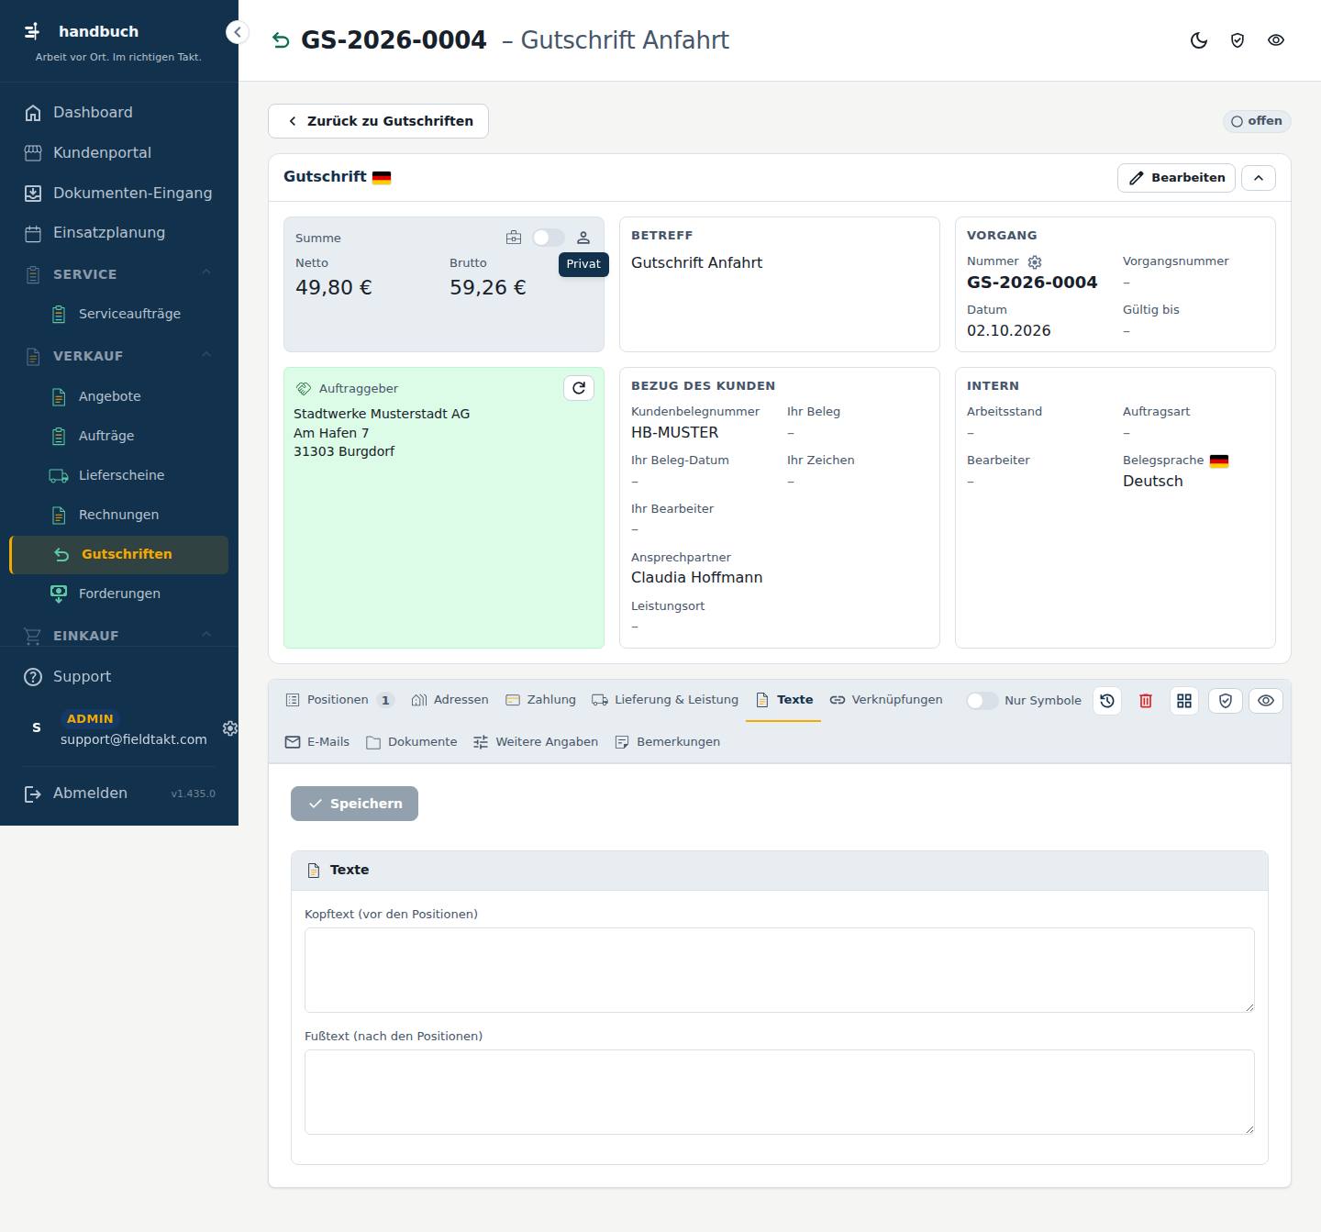Switch to the Bemerkungen tab

[667, 742]
